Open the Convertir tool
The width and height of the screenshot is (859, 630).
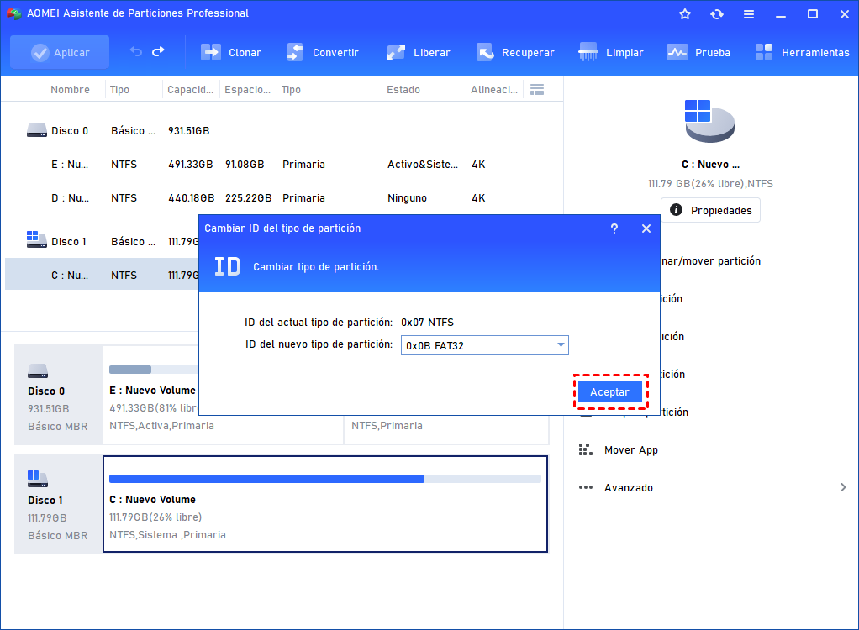pos(322,53)
